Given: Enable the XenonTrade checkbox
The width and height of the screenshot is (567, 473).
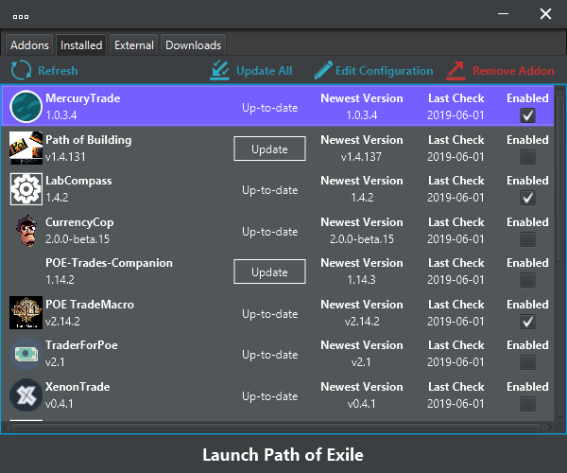Looking at the screenshot, I should [527, 404].
